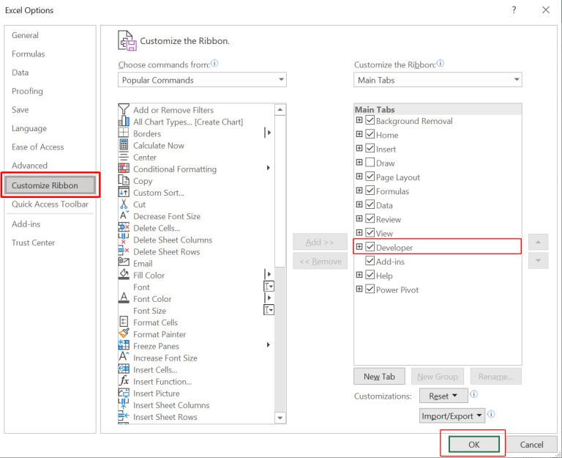Click the Decrease Font Size icon
This screenshot has width=562, height=458.
(124, 215)
